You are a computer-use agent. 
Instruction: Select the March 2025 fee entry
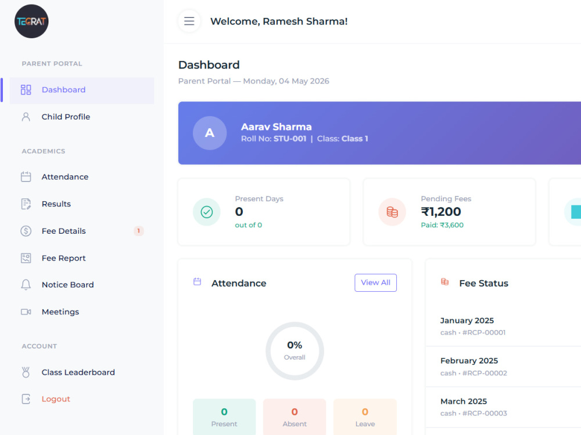(503, 407)
